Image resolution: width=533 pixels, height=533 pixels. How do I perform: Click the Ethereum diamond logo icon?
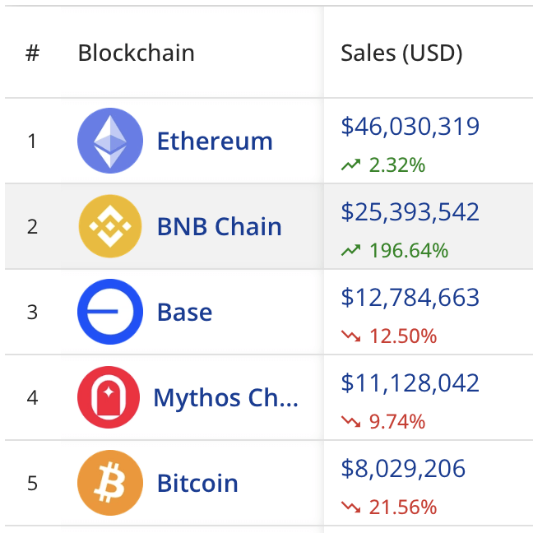[110, 141]
